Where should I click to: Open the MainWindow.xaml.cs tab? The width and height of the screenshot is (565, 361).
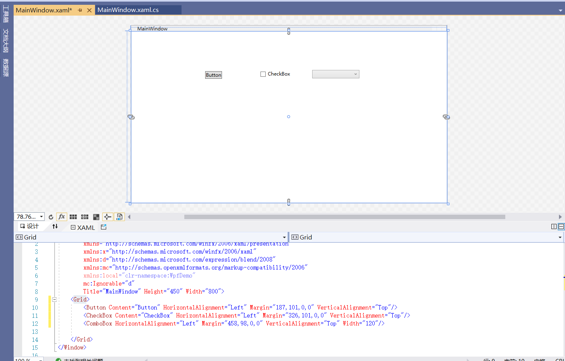(x=128, y=10)
